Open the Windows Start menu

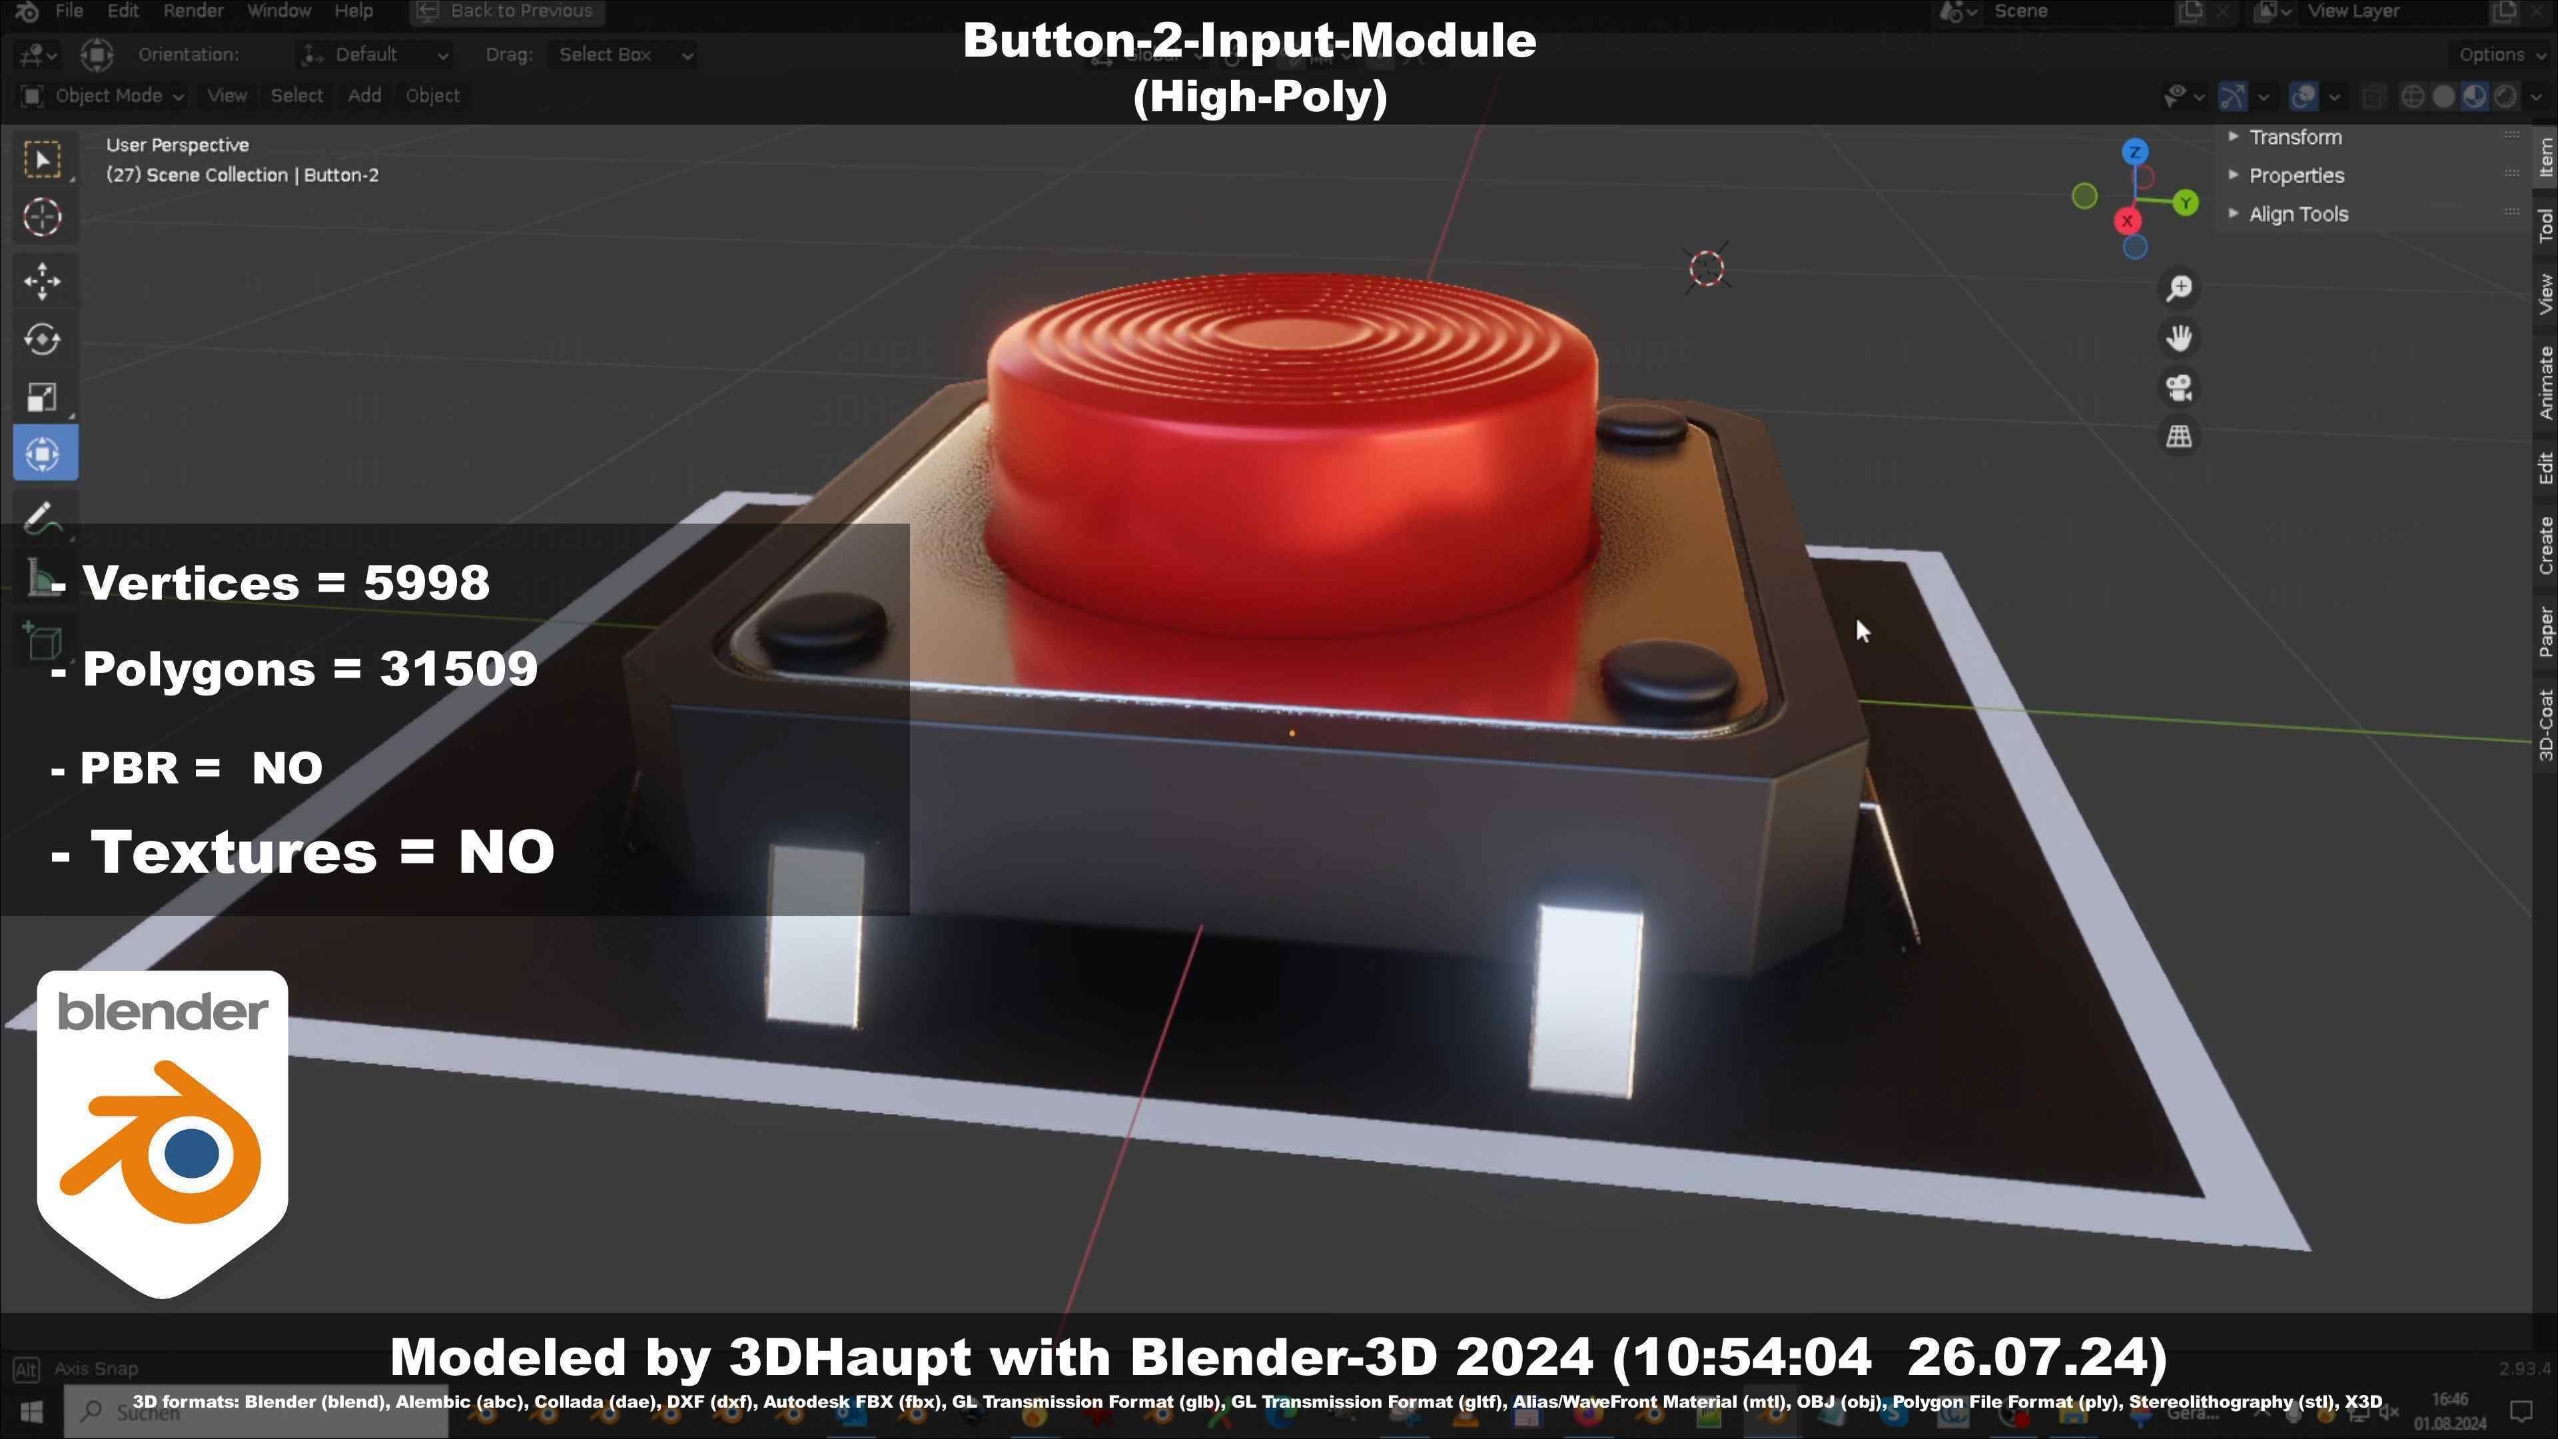coord(31,1411)
